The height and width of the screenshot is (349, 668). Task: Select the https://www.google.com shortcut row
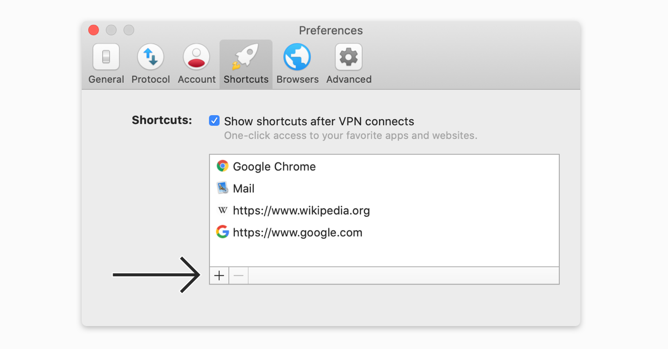click(384, 232)
